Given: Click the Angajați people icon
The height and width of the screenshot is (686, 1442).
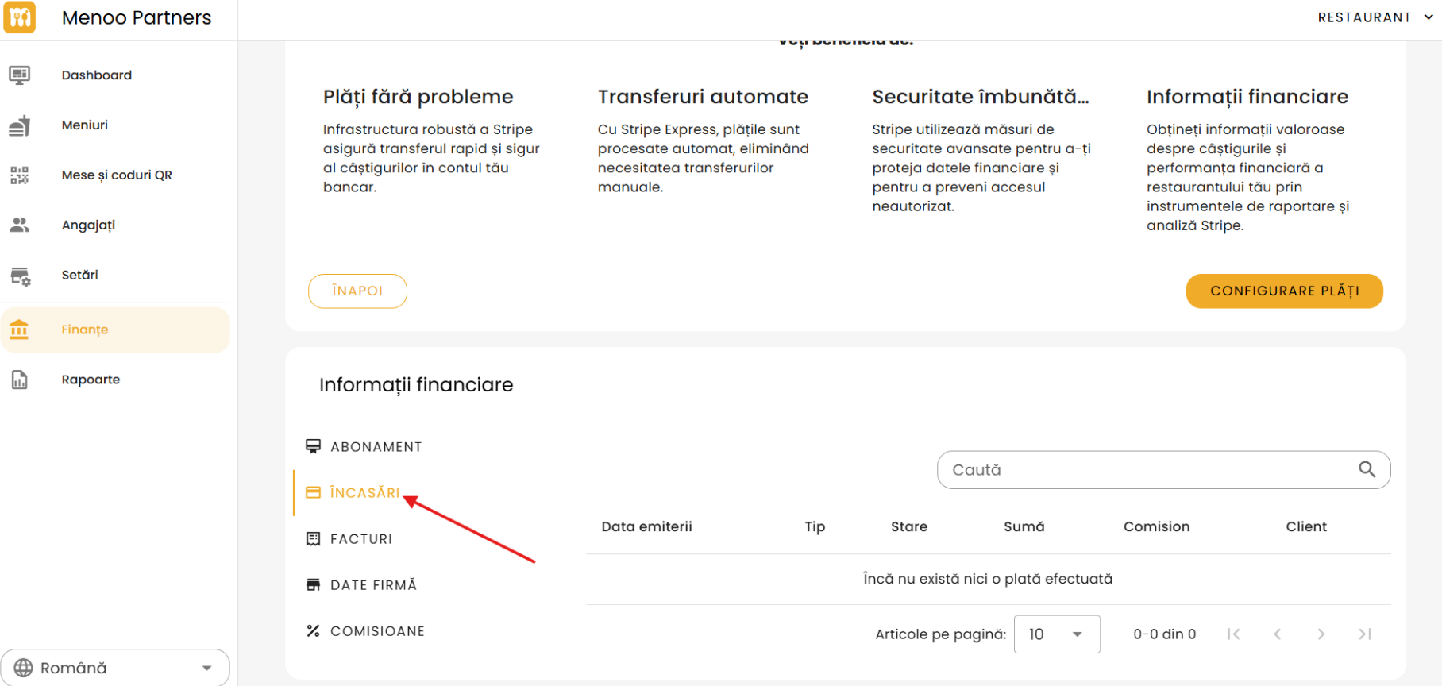Looking at the screenshot, I should coord(20,225).
